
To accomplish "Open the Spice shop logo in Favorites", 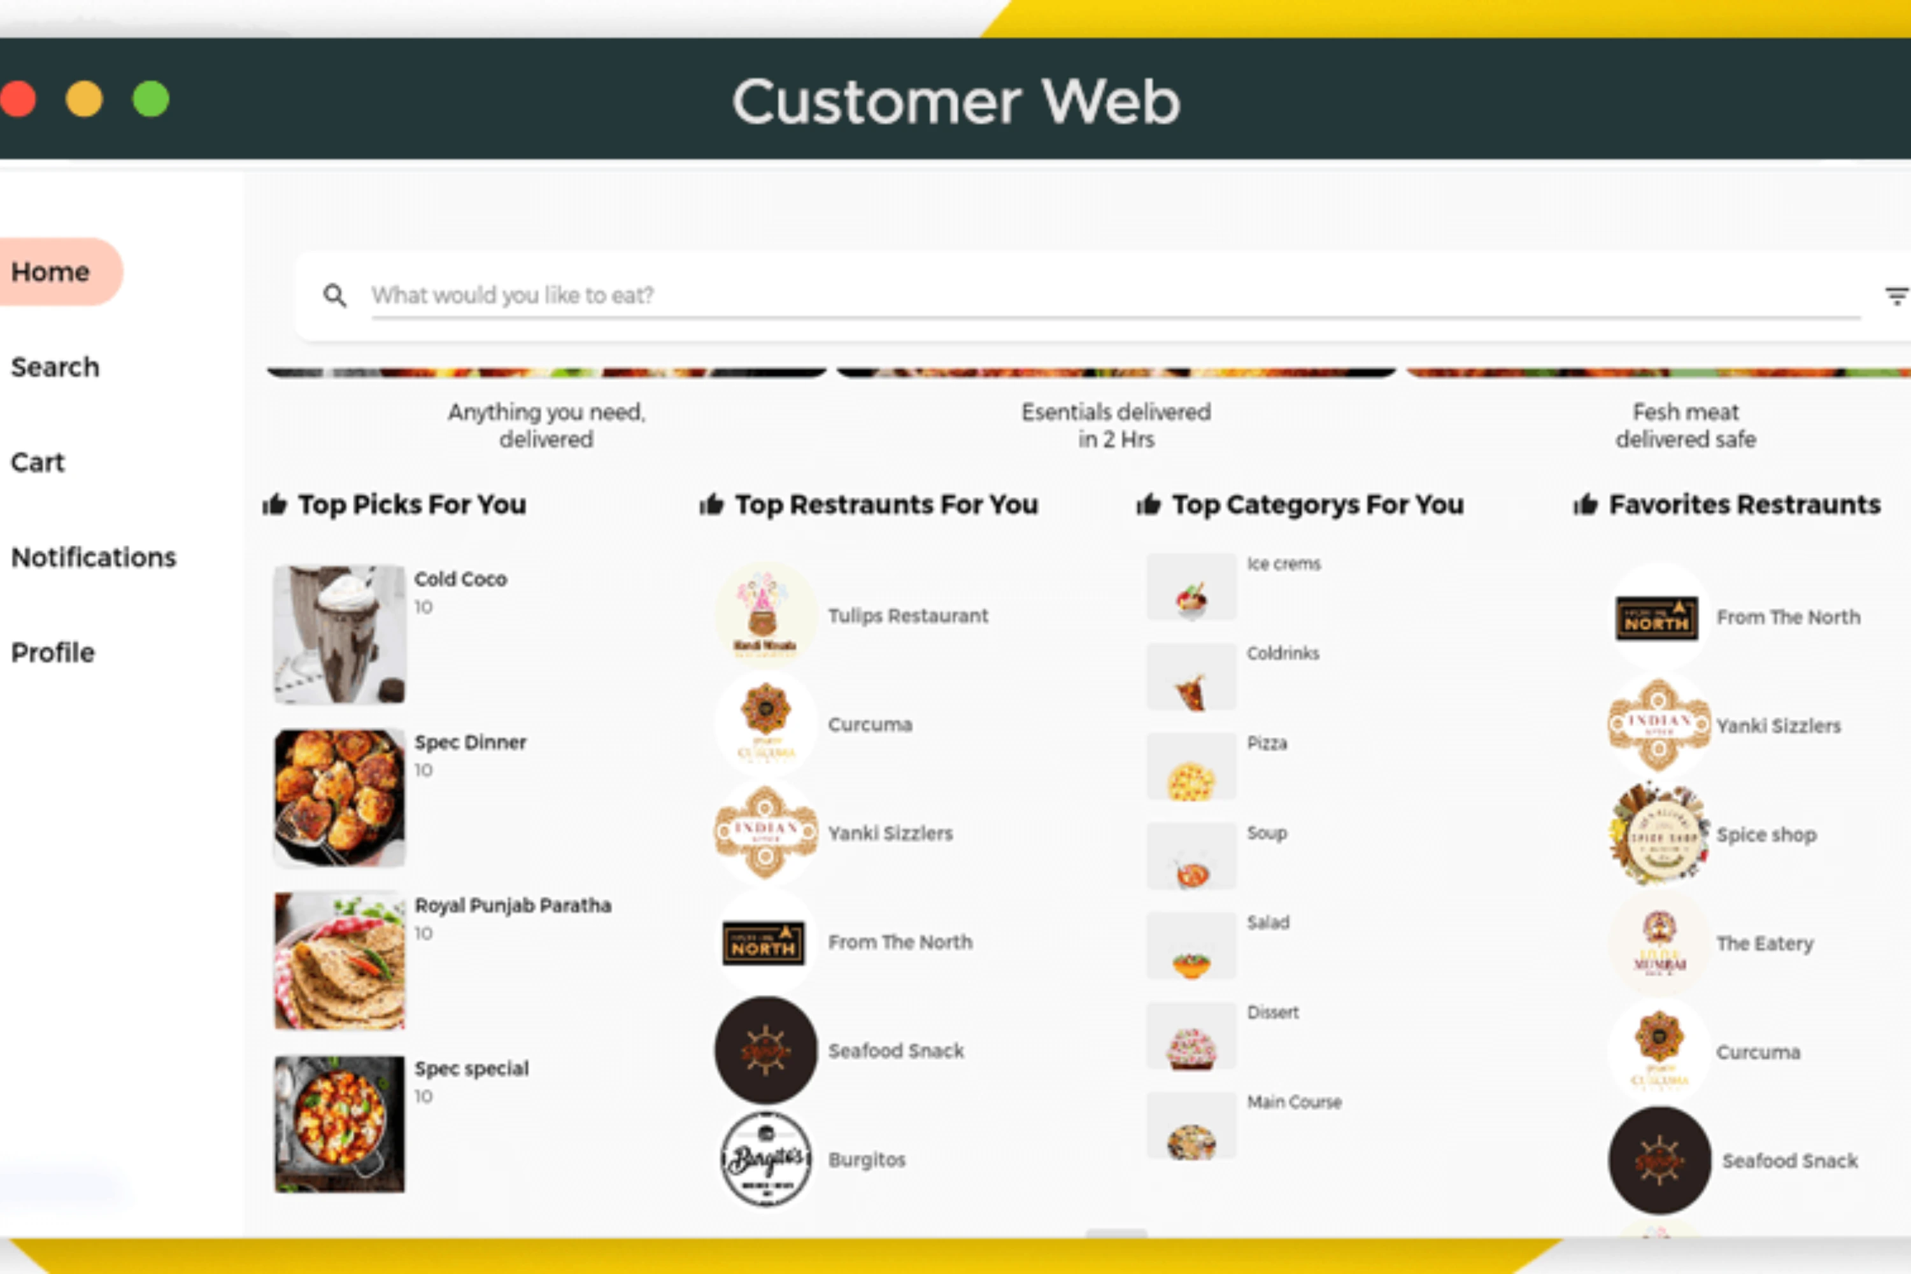I will 1659,833.
